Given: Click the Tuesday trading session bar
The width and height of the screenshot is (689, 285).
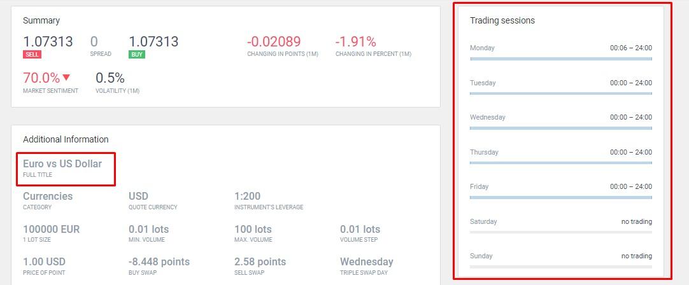Looking at the screenshot, I should (560, 94).
